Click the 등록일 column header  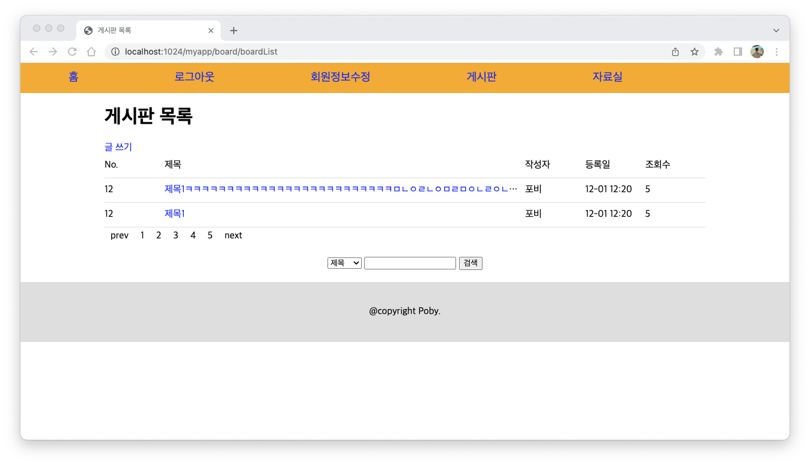[598, 164]
